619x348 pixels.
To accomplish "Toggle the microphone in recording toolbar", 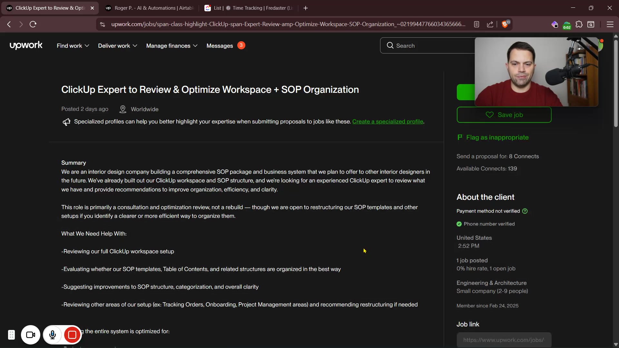I will click(x=53, y=335).
